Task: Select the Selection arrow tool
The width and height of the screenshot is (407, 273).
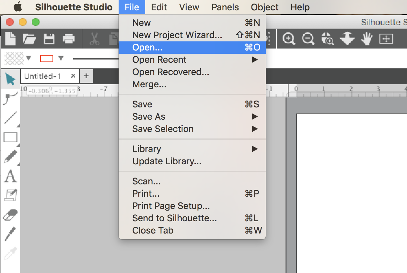Action: click(x=10, y=79)
